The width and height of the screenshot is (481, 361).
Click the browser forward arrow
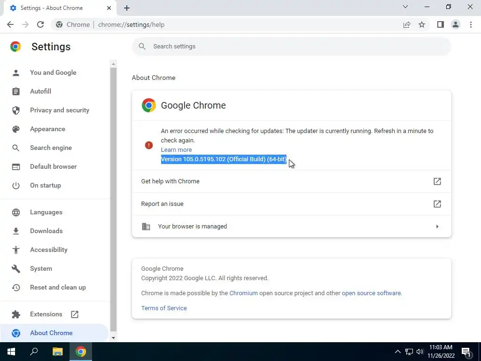point(25,24)
